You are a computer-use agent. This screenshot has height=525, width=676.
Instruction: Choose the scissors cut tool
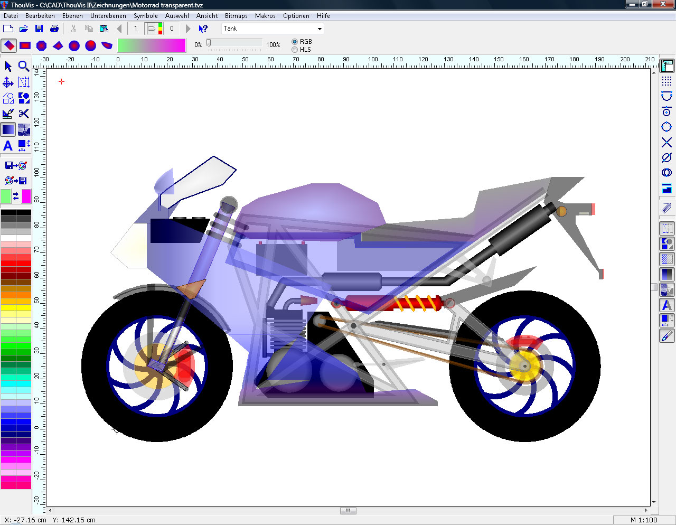(24, 114)
